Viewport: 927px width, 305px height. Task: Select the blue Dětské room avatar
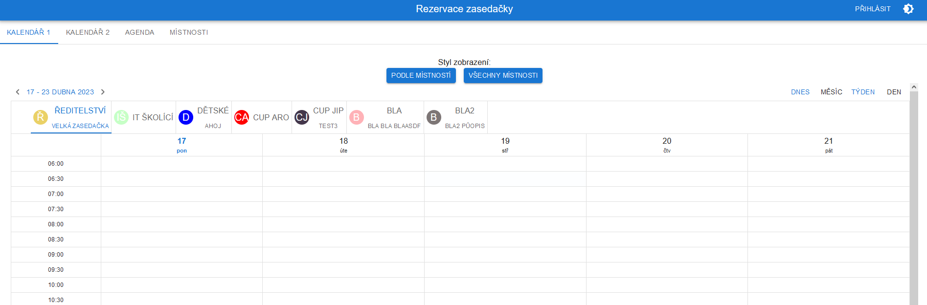pyautogui.click(x=186, y=117)
